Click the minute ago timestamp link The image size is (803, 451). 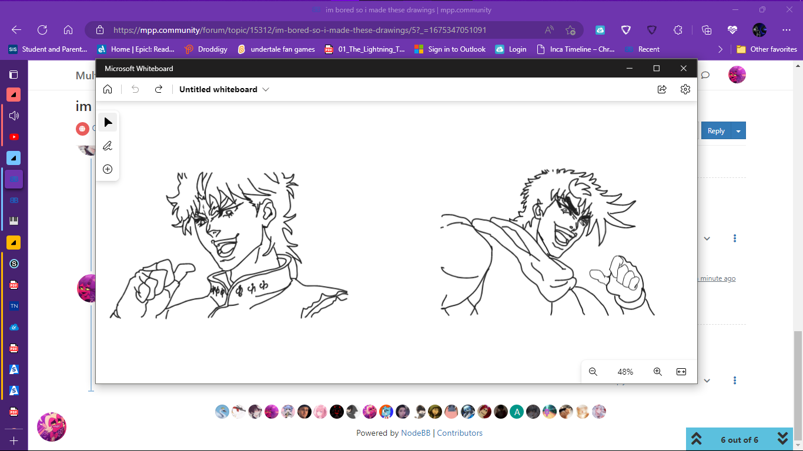pos(717,278)
